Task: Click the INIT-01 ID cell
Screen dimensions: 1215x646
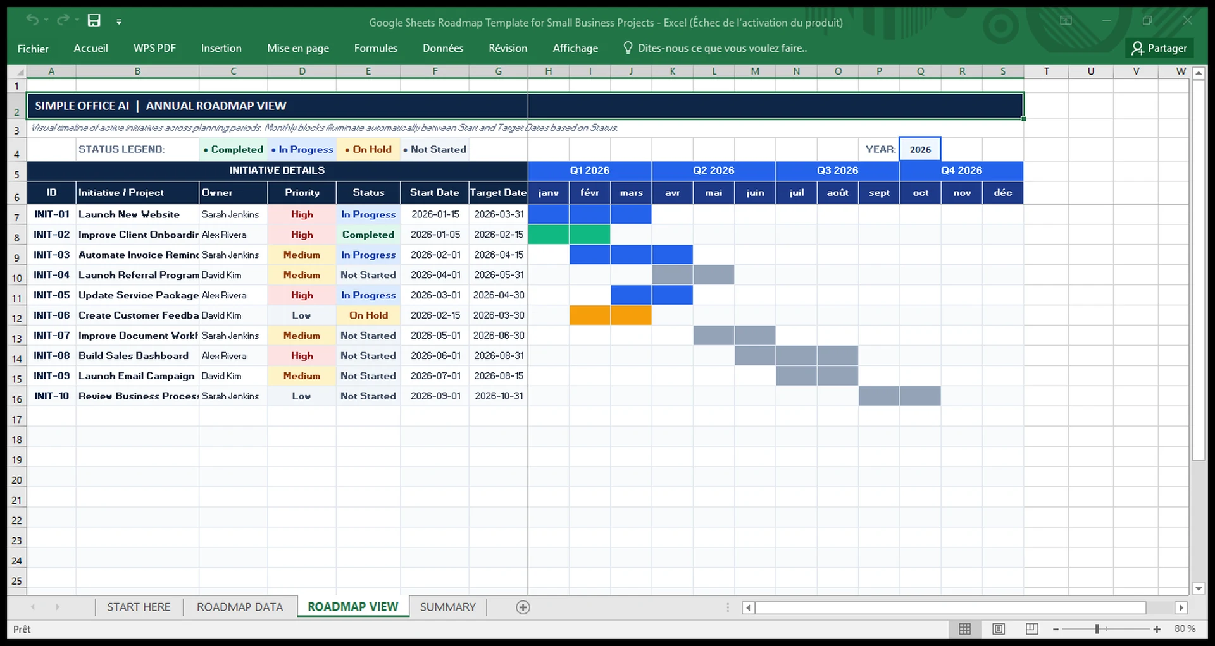Action: coord(51,214)
